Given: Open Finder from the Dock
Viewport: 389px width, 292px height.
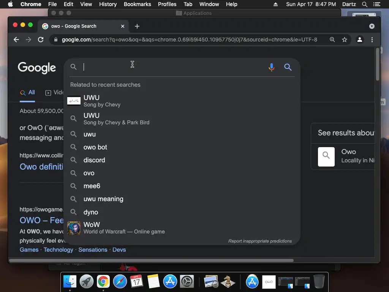Looking at the screenshot, I should pyautogui.click(x=70, y=282).
